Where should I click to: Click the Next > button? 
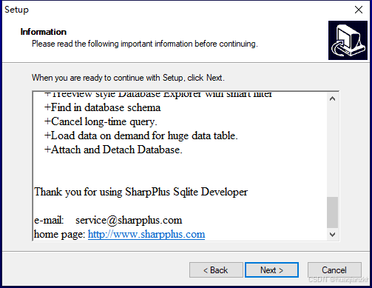[x=271, y=270]
